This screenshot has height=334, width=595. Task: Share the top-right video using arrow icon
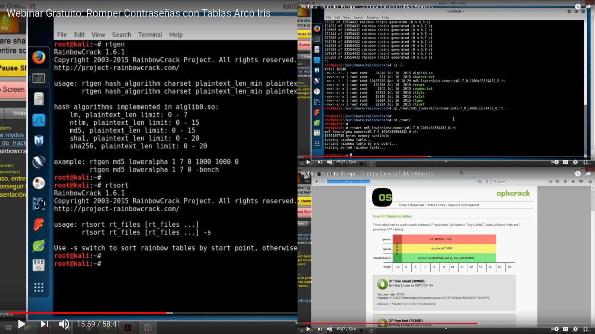(588, 6)
